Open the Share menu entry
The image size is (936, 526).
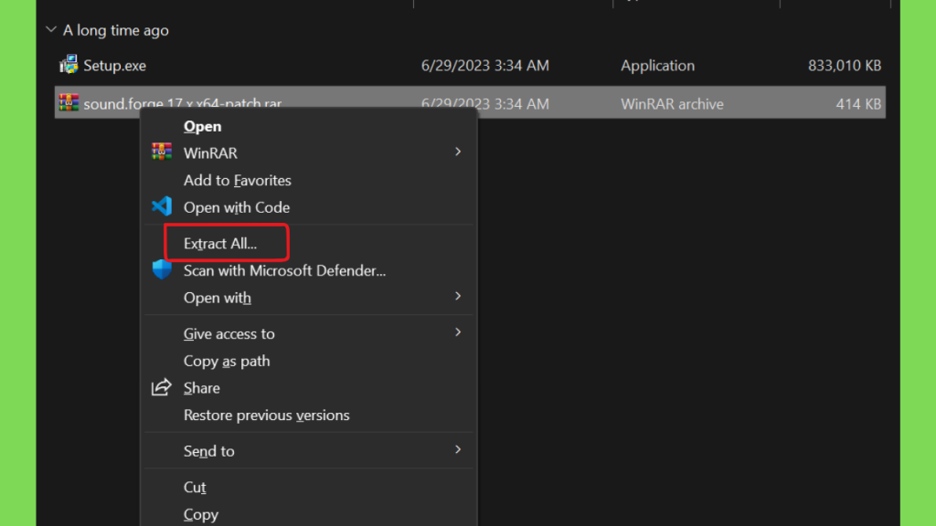coord(201,388)
